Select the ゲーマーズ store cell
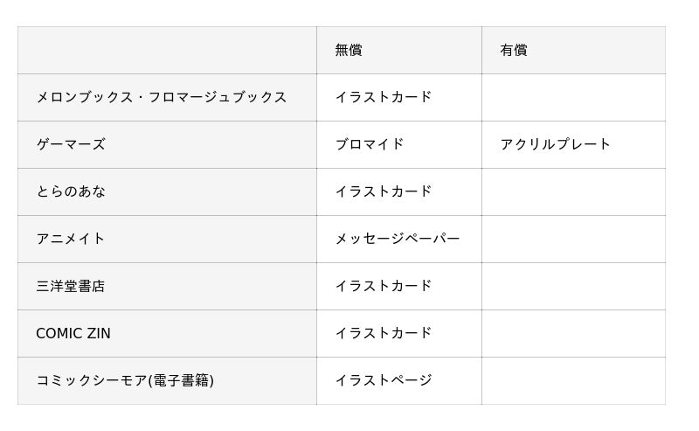 (71, 144)
